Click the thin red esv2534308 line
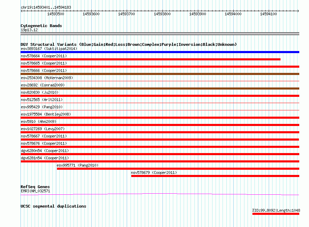This screenshot has height=227, width=309. click(160, 81)
